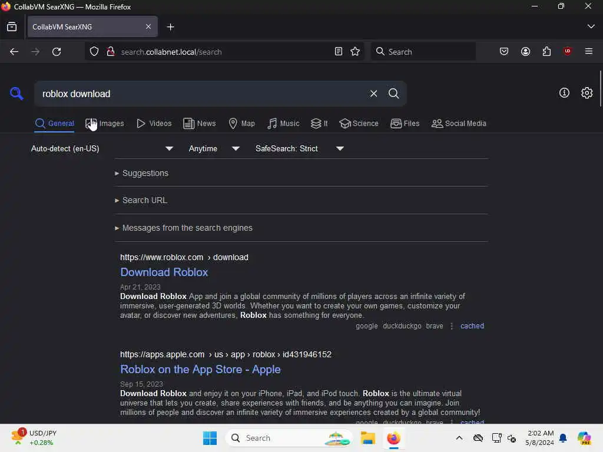Switch to the Social Media category
Image resolution: width=603 pixels, height=452 pixels.
point(459,124)
